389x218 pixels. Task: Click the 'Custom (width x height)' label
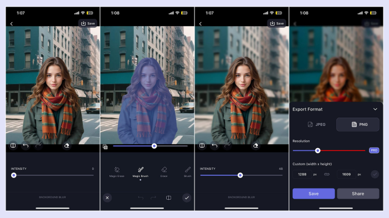click(312, 164)
